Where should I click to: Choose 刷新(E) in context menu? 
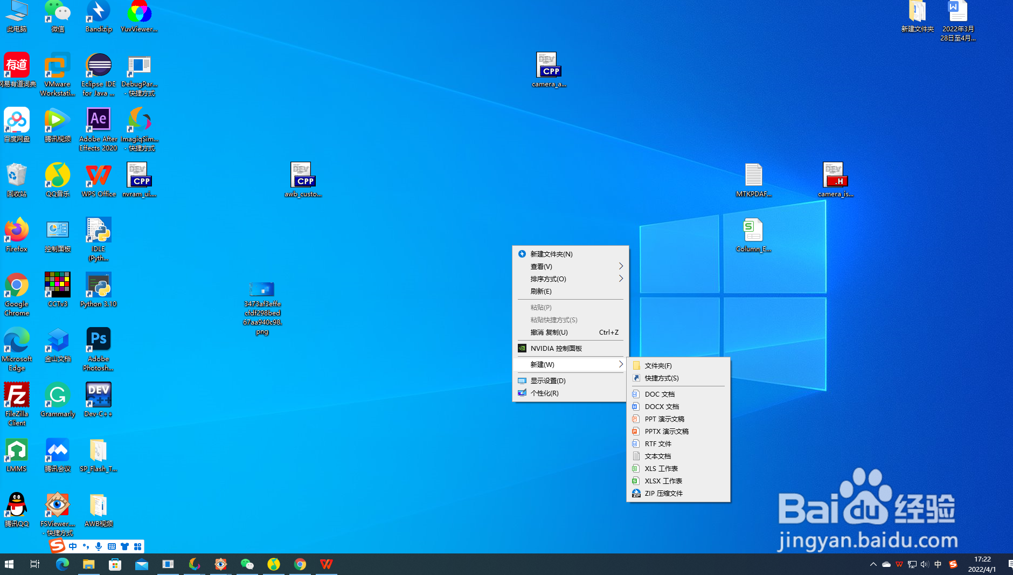570,291
